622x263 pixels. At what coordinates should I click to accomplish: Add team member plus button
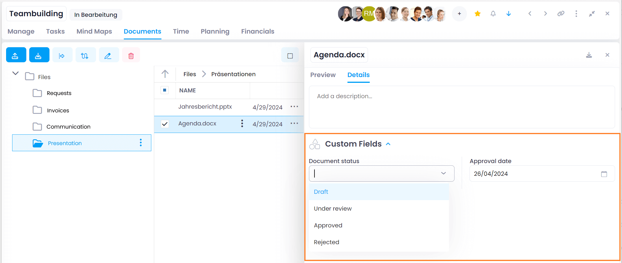[x=459, y=14]
